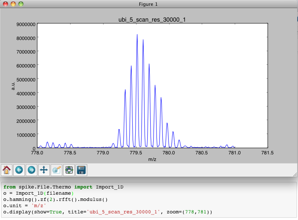
Task: Click plot title ubi_5_scan_res_30000_1
Action: click(x=153, y=19)
